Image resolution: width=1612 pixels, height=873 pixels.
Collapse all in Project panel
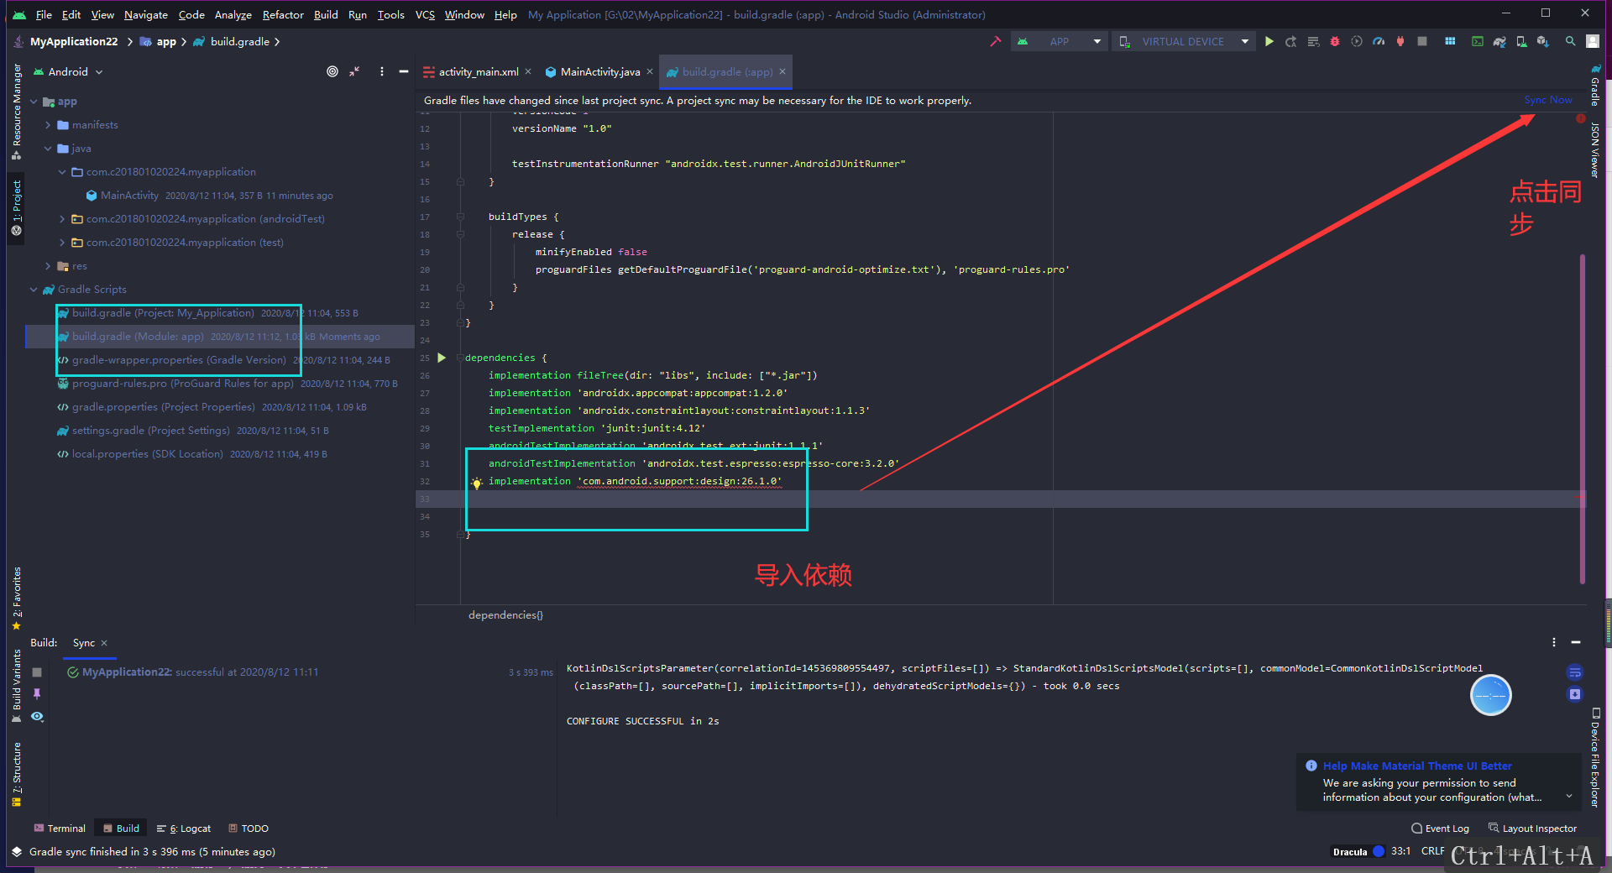click(x=355, y=71)
